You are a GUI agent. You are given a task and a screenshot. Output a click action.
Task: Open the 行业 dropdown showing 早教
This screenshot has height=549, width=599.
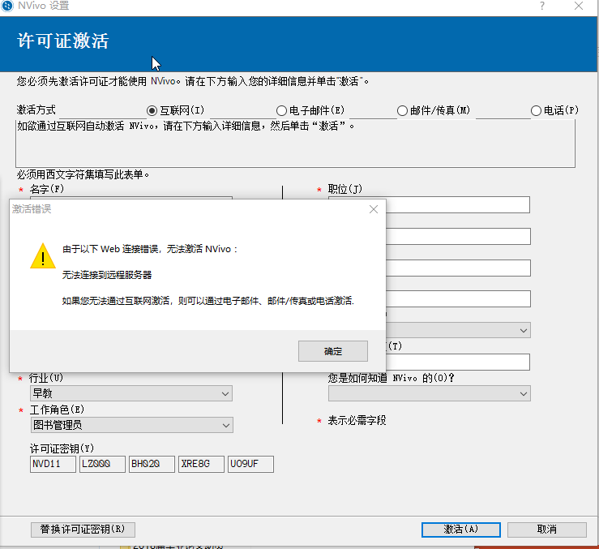[131, 393]
